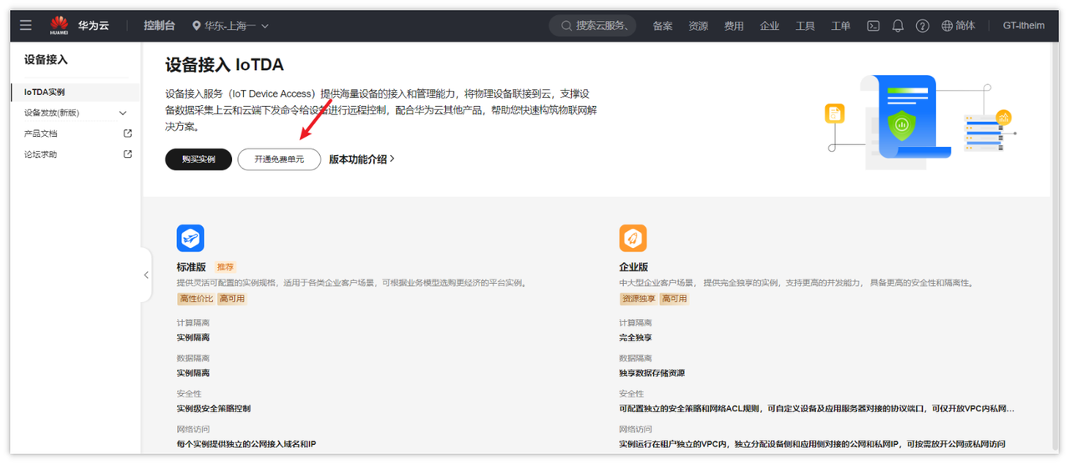Click the 完全独享 value text
This screenshot has height=464, width=1069.
(x=636, y=338)
